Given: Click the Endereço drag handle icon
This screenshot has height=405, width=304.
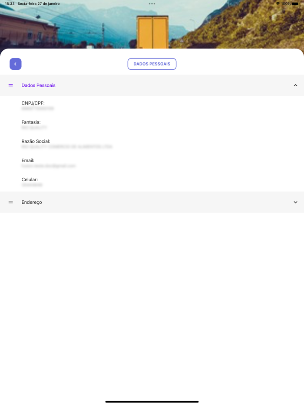Looking at the screenshot, I should click(x=10, y=202).
